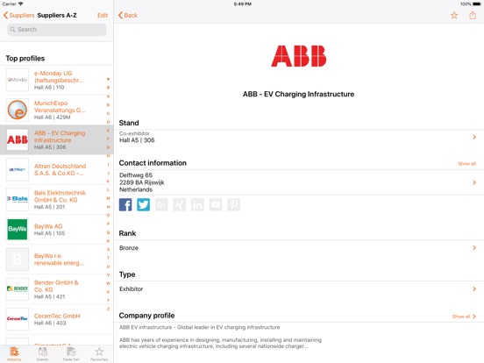Image resolution: width=484 pixels, height=363 pixels.
Task: Select BayWa AG in the supplier list
Action: pos(57,230)
